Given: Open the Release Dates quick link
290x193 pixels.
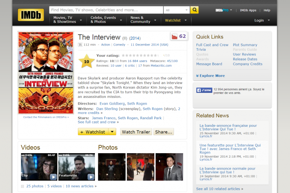Looking at the screenshot, I should [x=245, y=59].
